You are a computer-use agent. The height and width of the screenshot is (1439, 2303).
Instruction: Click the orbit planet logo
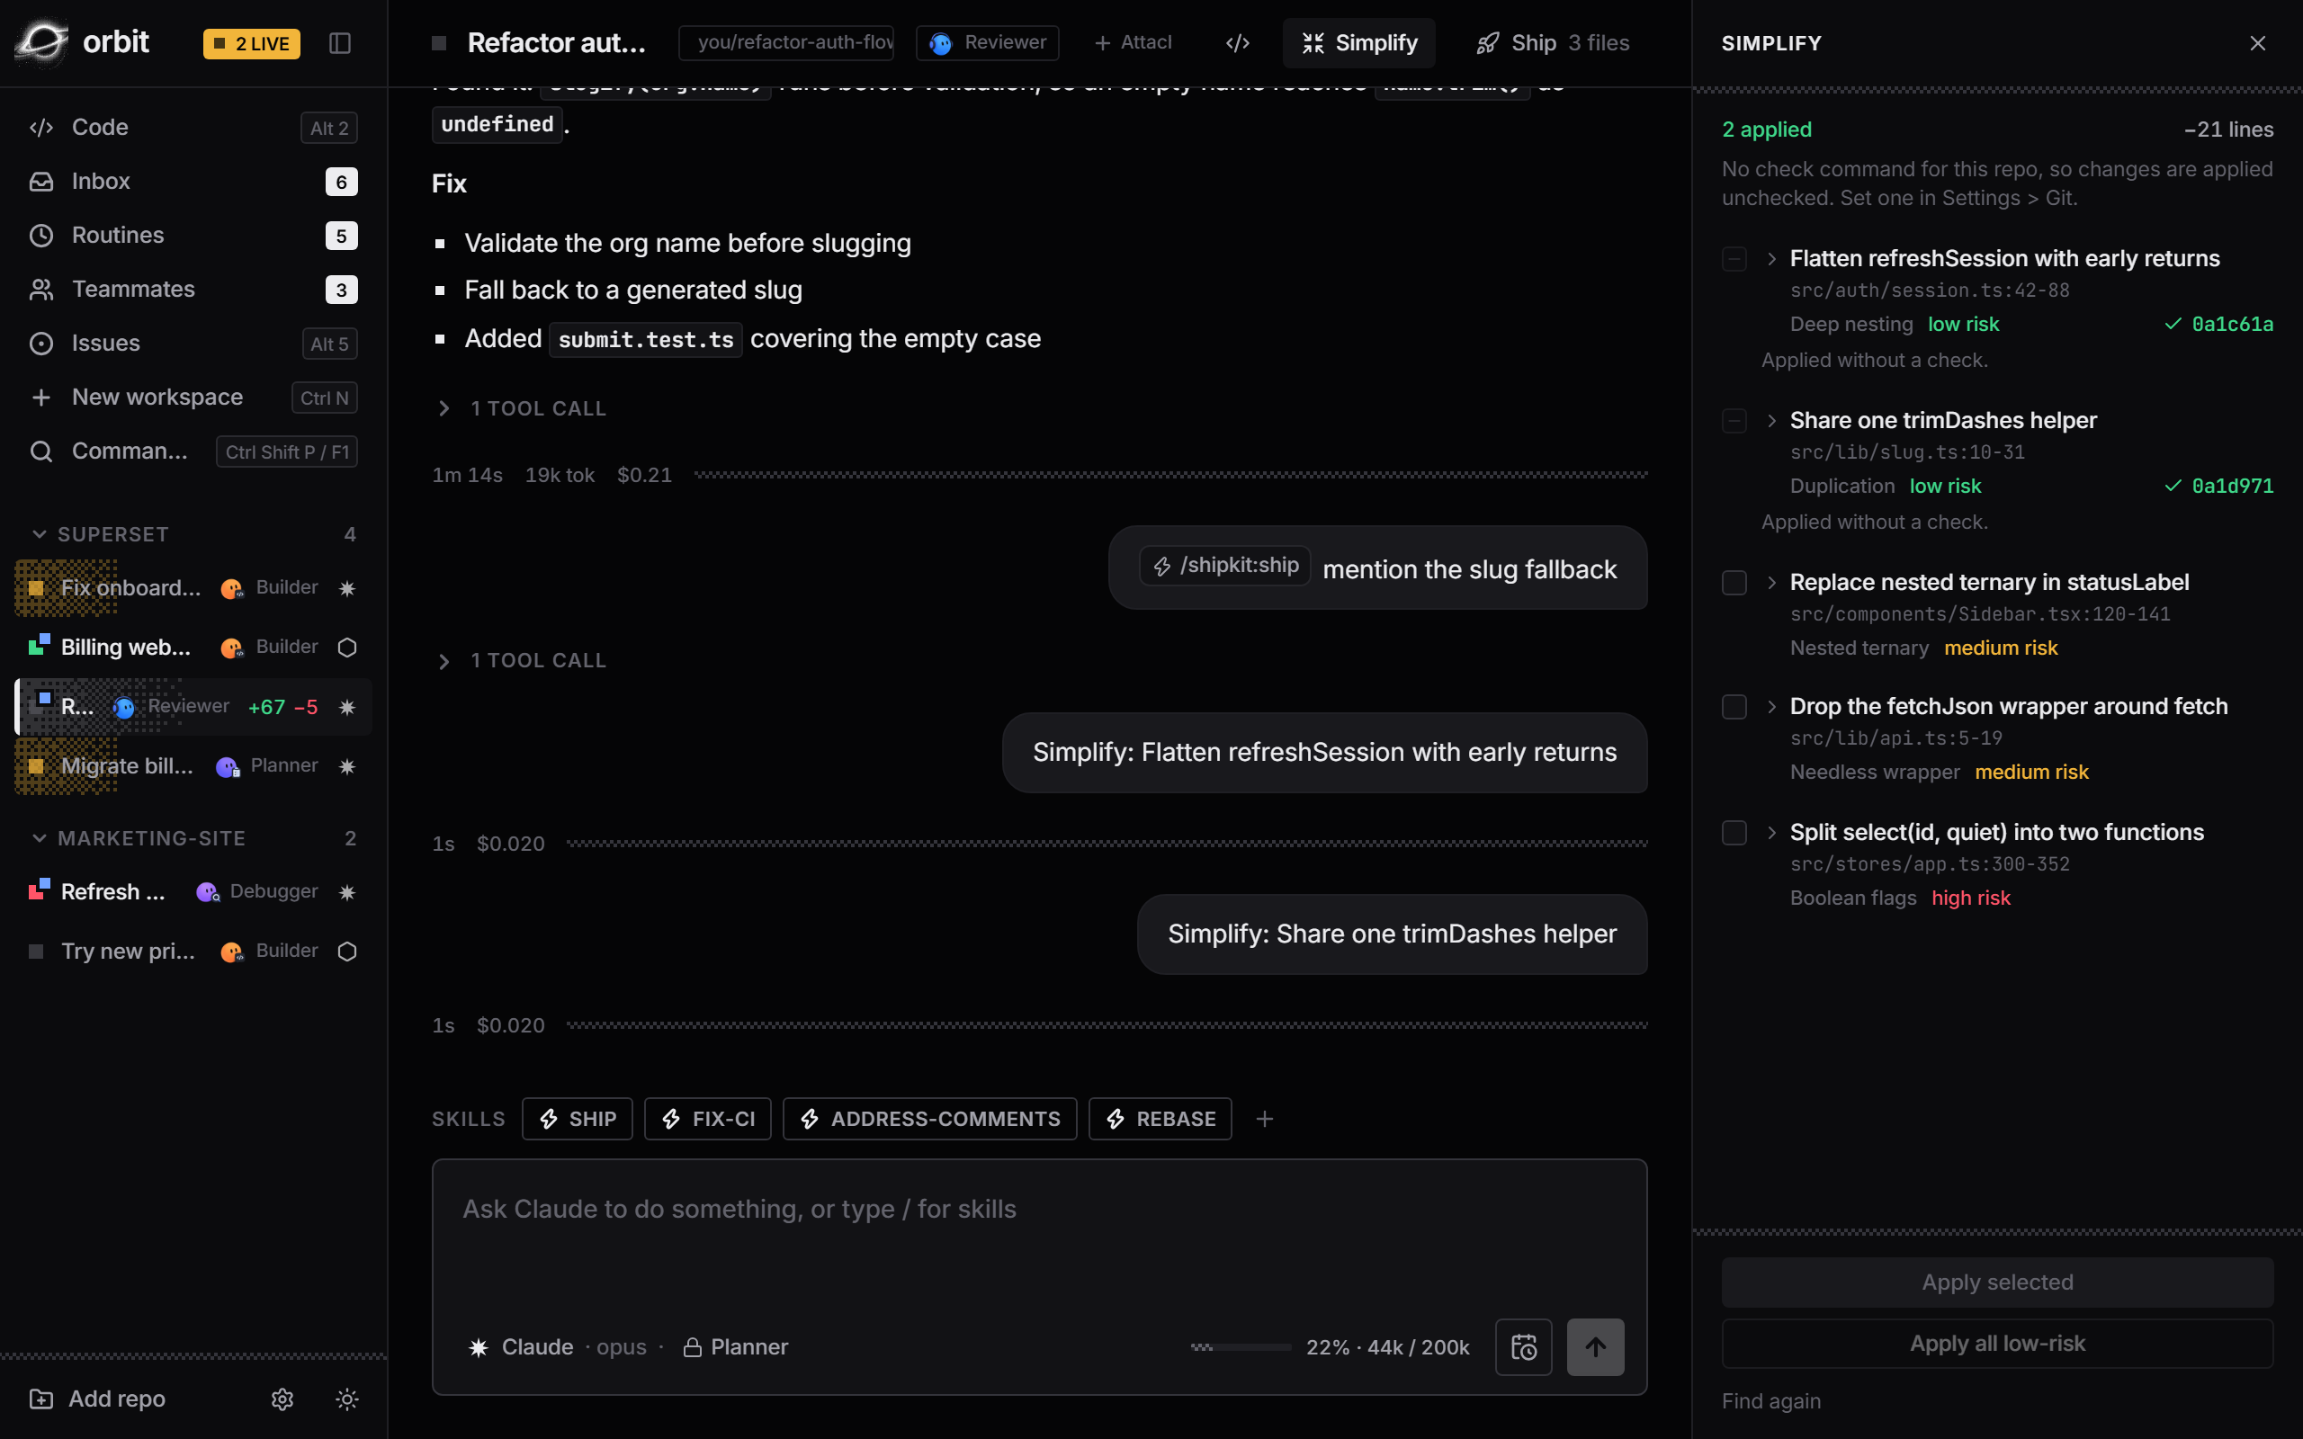click(x=43, y=43)
